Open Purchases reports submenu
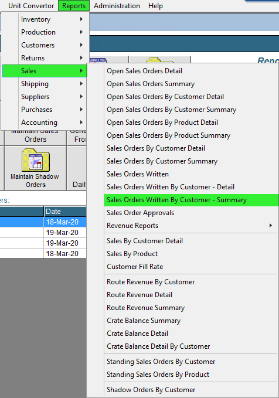This screenshot has width=279, height=398. [x=45, y=110]
